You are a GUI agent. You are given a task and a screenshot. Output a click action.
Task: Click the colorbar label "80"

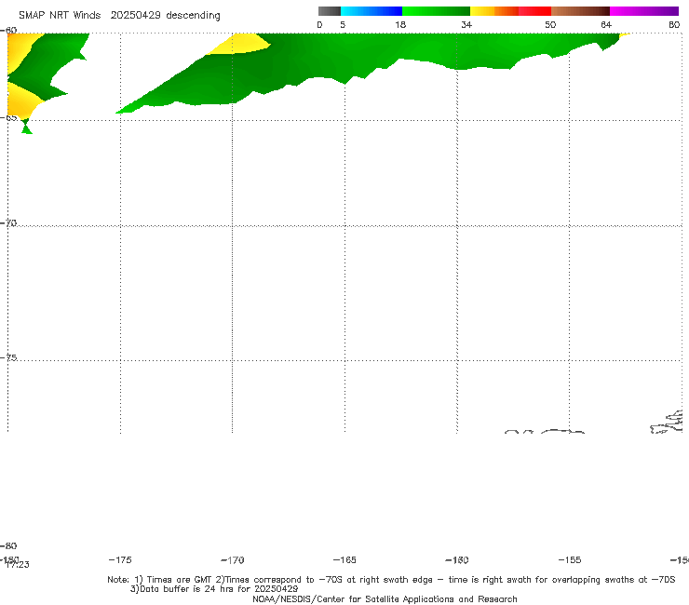coord(674,24)
